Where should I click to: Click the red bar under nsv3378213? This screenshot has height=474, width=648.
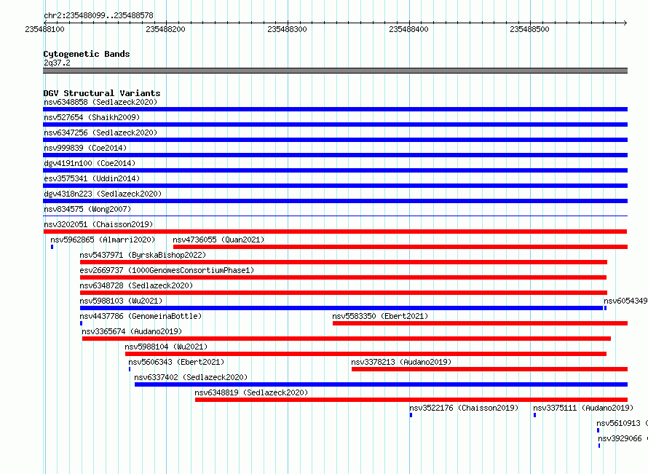[x=490, y=369]
